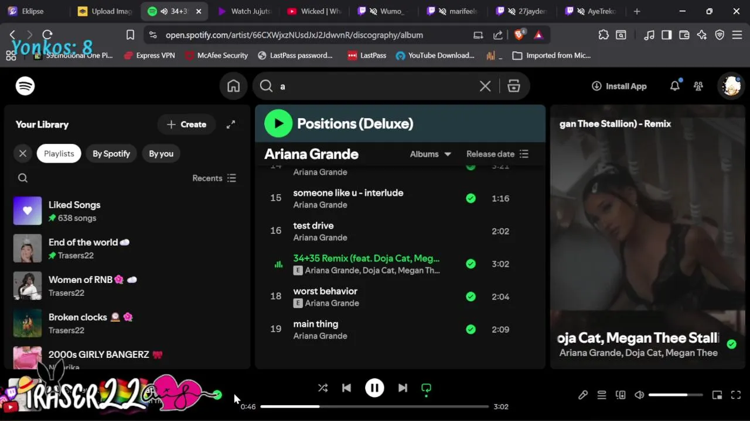The width and height of the screenshot is (750, 421).
Task: Skip to next track
Action: click(403, 388)
